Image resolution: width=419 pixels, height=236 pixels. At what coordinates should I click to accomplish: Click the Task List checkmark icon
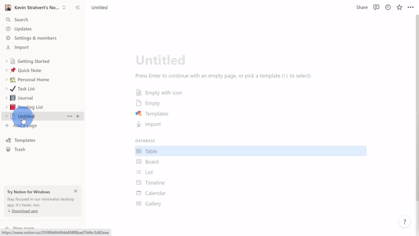tap(13, 89)
